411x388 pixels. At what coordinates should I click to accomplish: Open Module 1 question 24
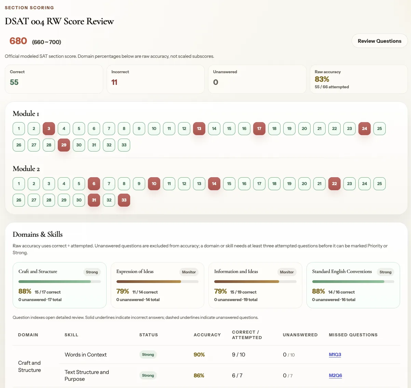click(365, 129)
